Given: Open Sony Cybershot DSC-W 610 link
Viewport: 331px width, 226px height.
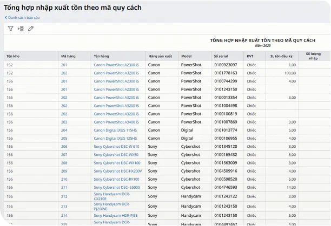Looking at the screenshot, I should coord(116,146).
